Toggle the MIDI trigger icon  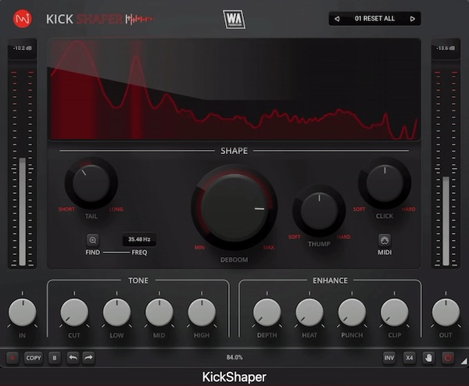(x=385, y=240)
